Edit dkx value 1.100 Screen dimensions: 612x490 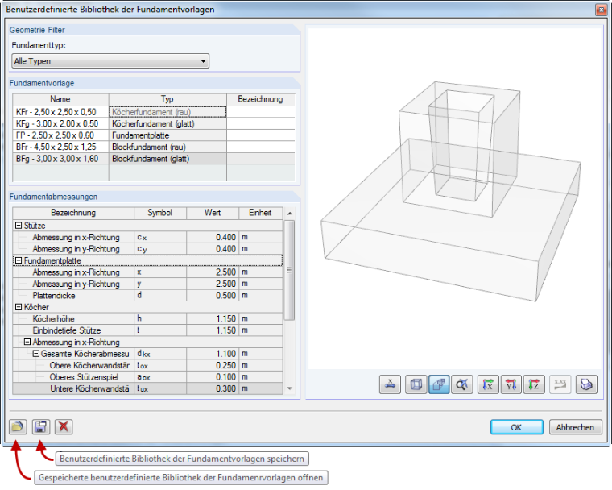213,354
